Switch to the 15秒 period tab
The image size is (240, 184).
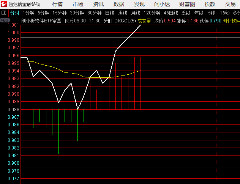(224, 13)
